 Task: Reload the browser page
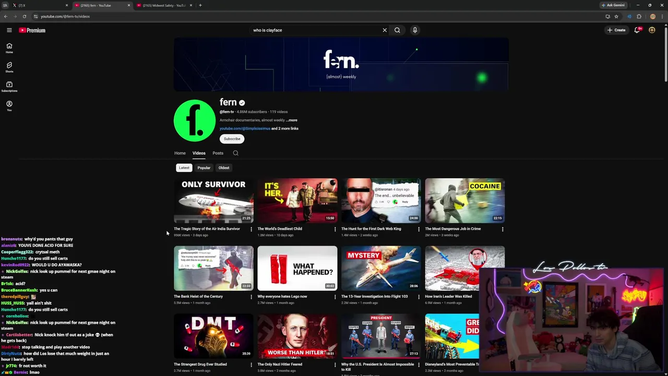click(24, 16)
